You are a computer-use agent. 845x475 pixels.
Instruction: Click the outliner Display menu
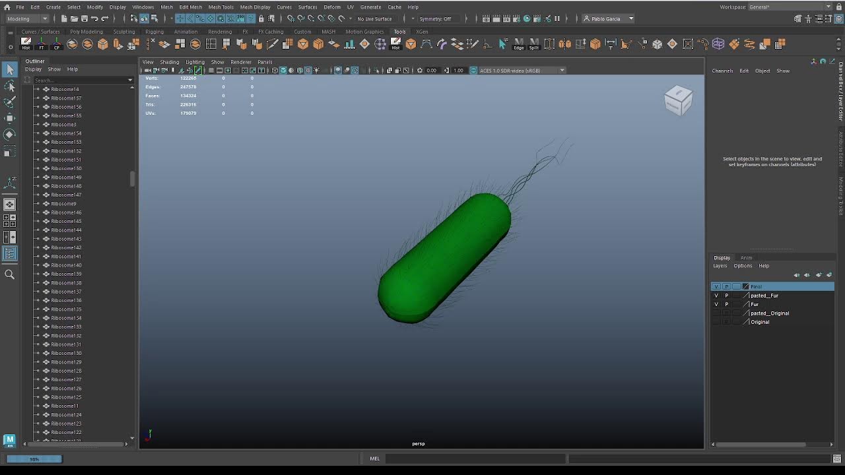(x=33, y=69)
